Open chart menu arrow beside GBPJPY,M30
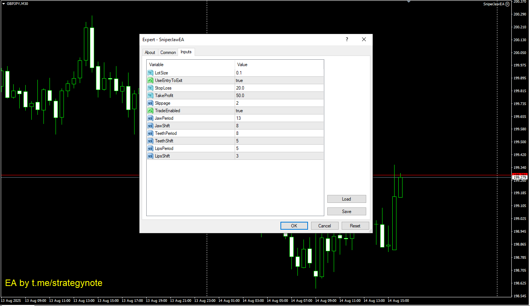531x306 pixels. click(3, 3)
